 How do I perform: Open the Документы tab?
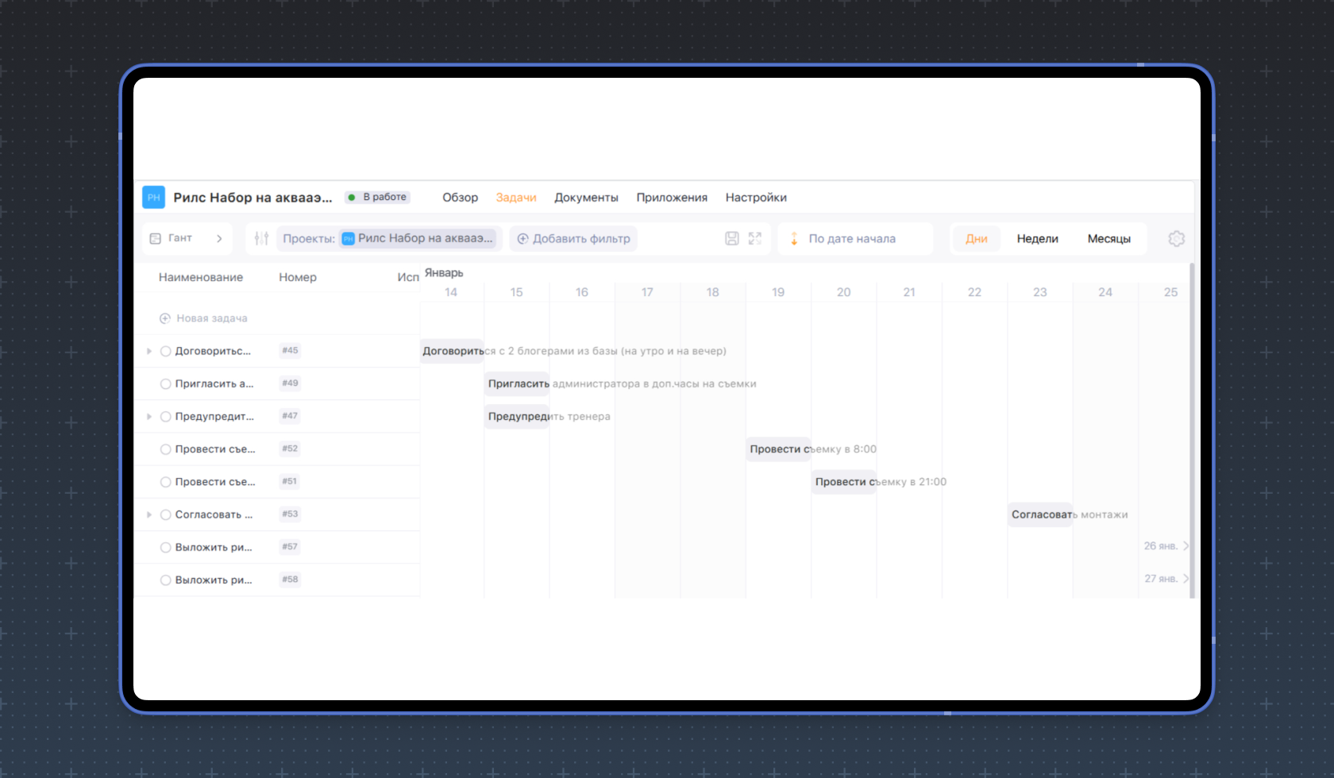point(586,198)
